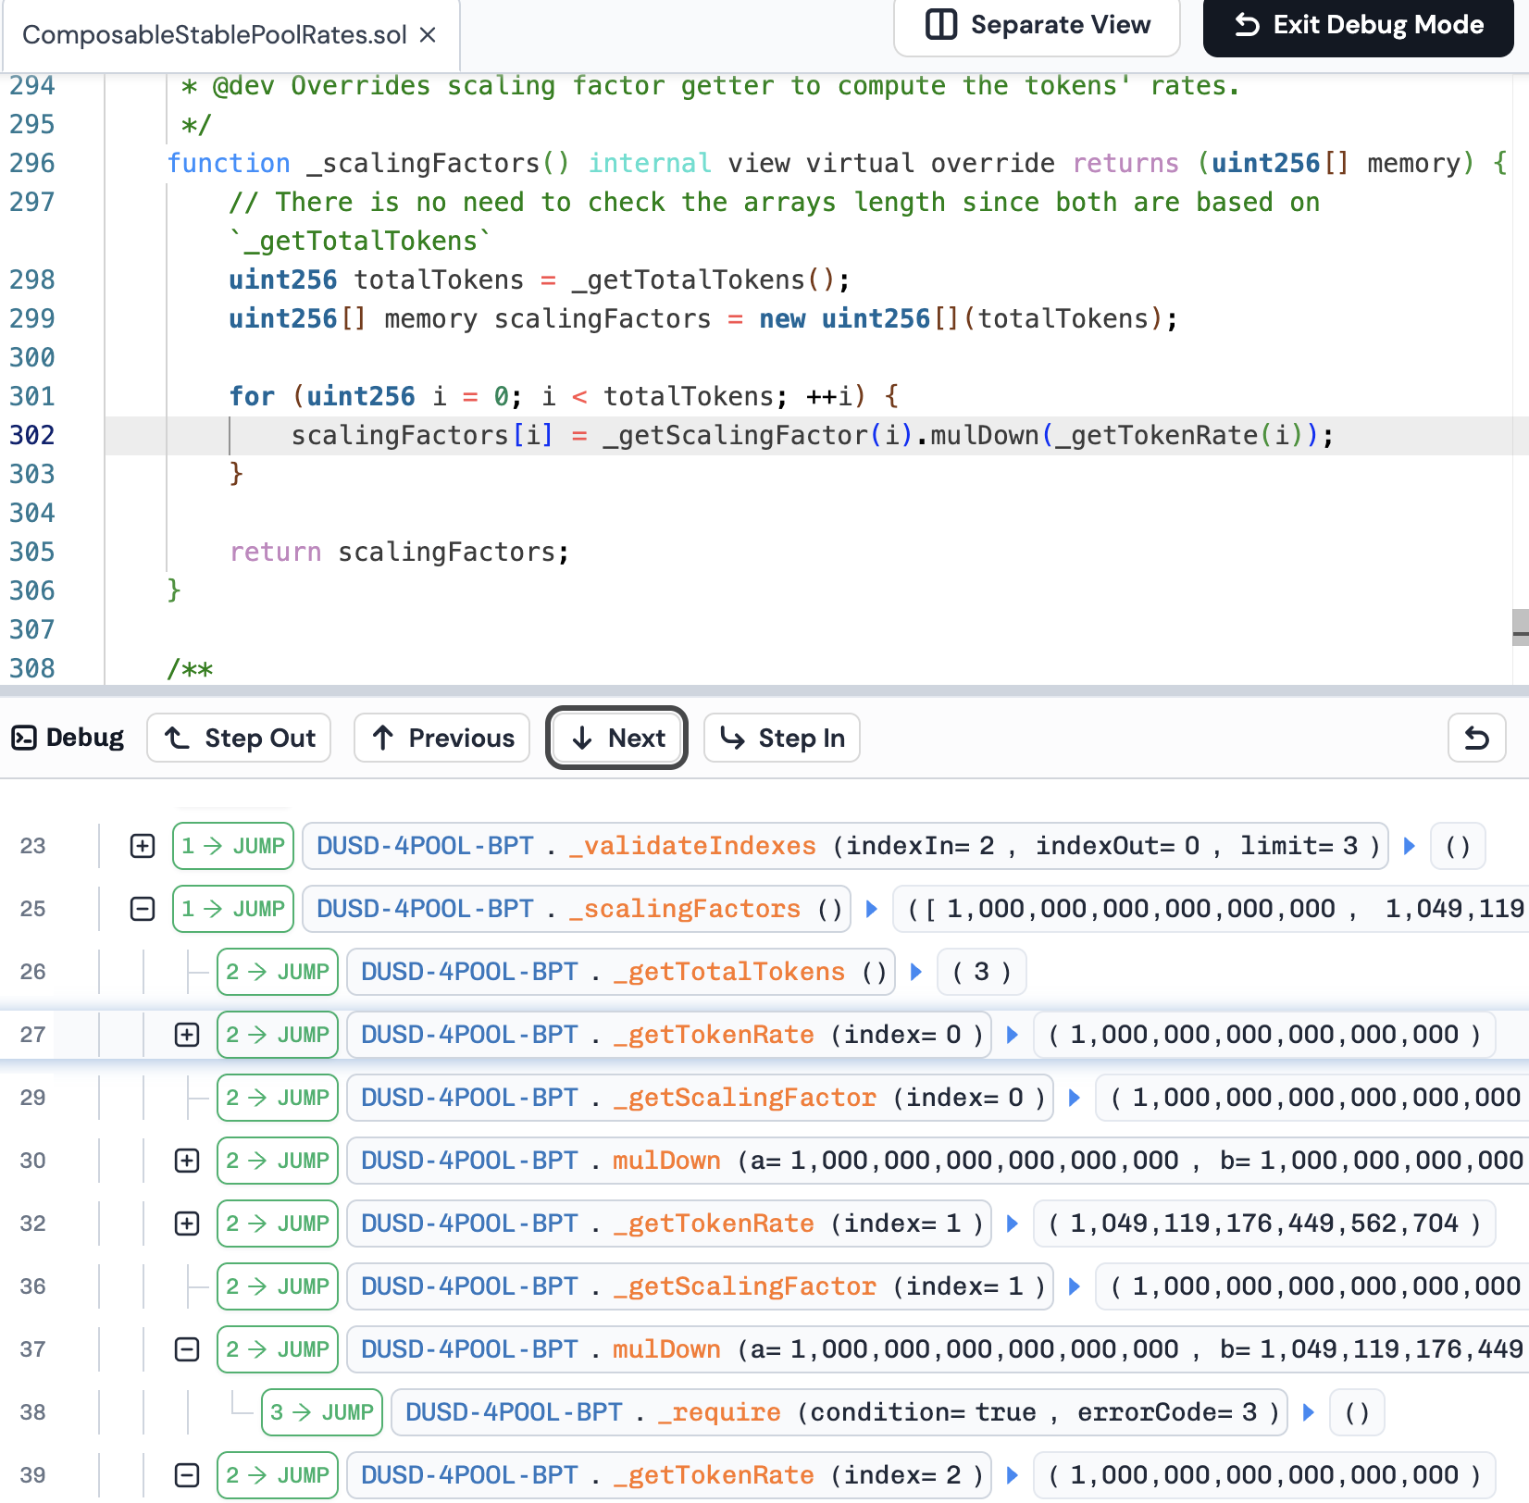Click the Debug terminal icon
1529x1503 pixels.
tap(24, 738)
